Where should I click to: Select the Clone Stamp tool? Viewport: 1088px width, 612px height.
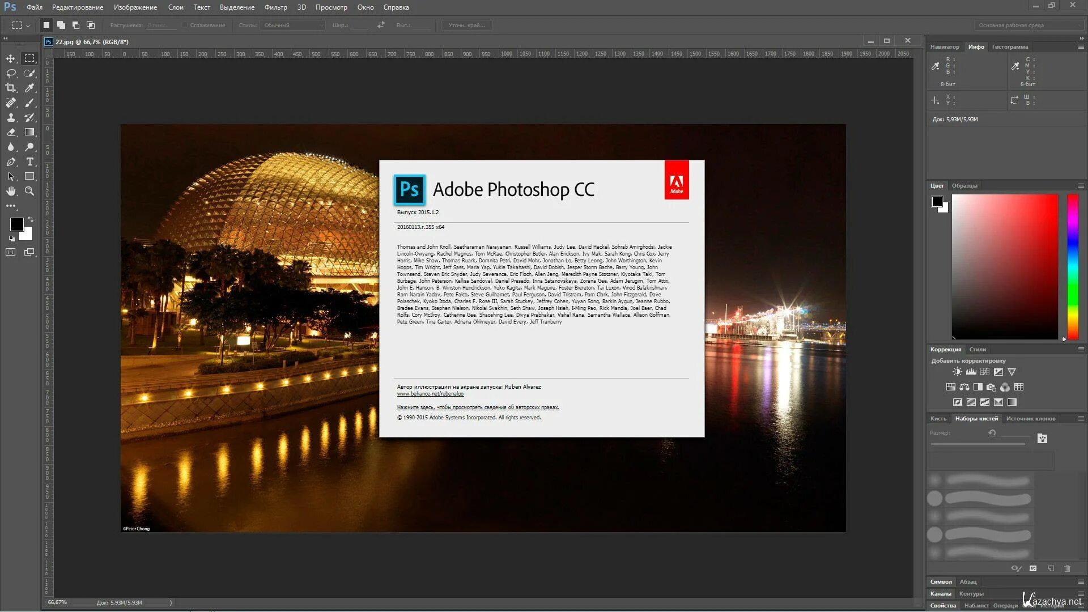point(10,117)
